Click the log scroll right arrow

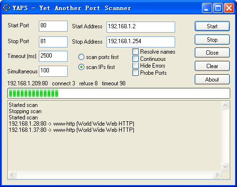(217, 175)
